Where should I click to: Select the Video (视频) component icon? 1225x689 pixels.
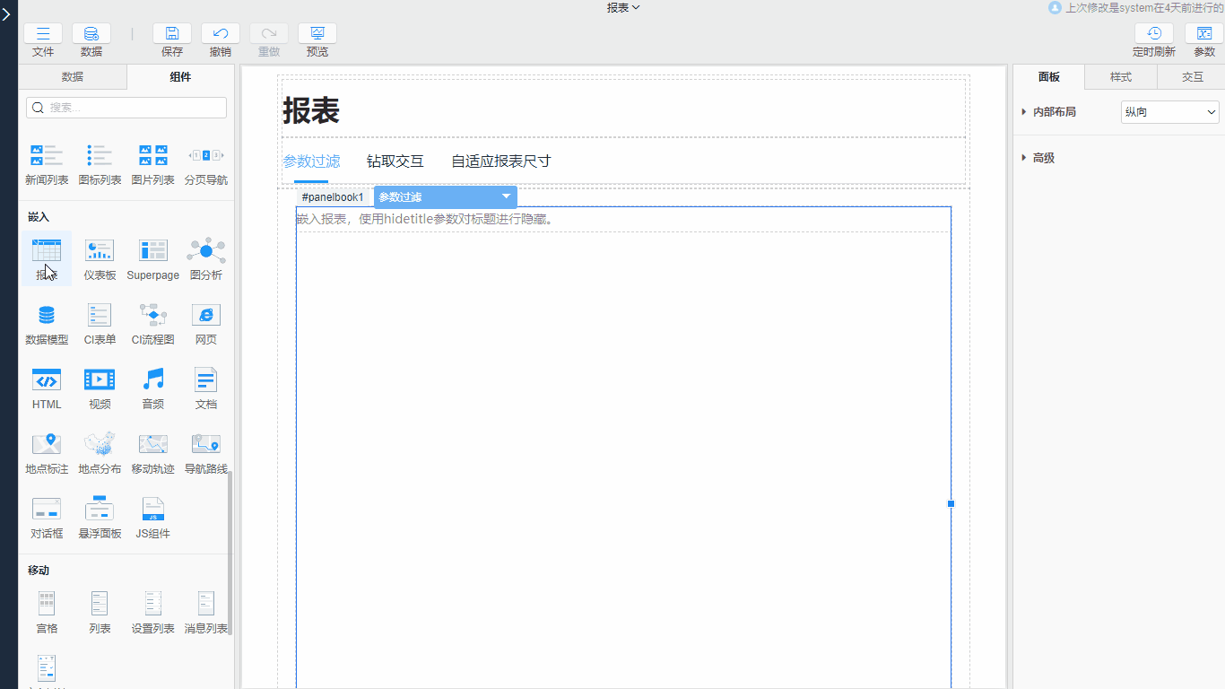coord(100,380)
